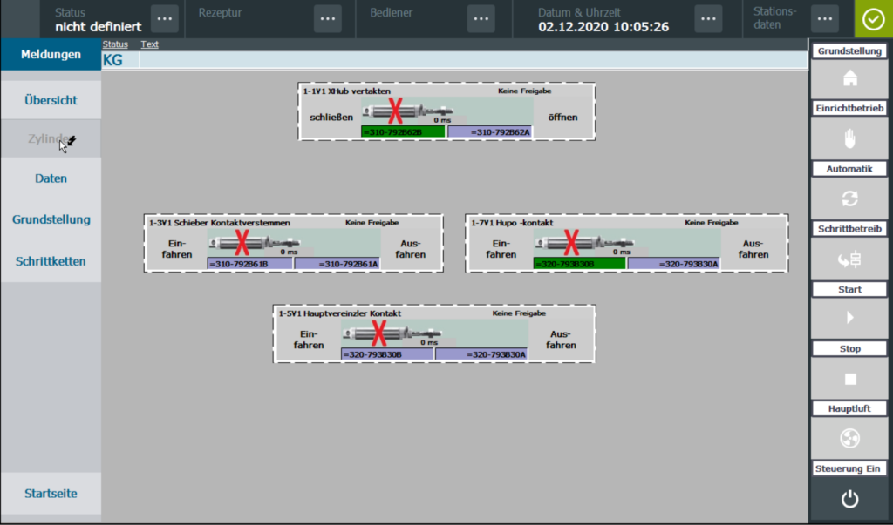The width and height of the screenshot is (893, 525).
Task: Switch to Automatik mode icon
Action: pos(849,199)
